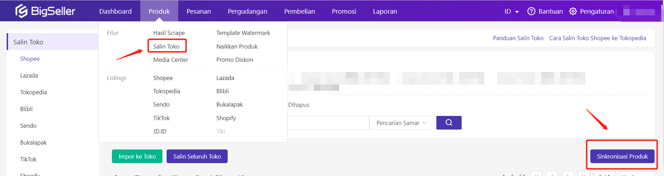Select Tokopedia in left sidebar

33,92
